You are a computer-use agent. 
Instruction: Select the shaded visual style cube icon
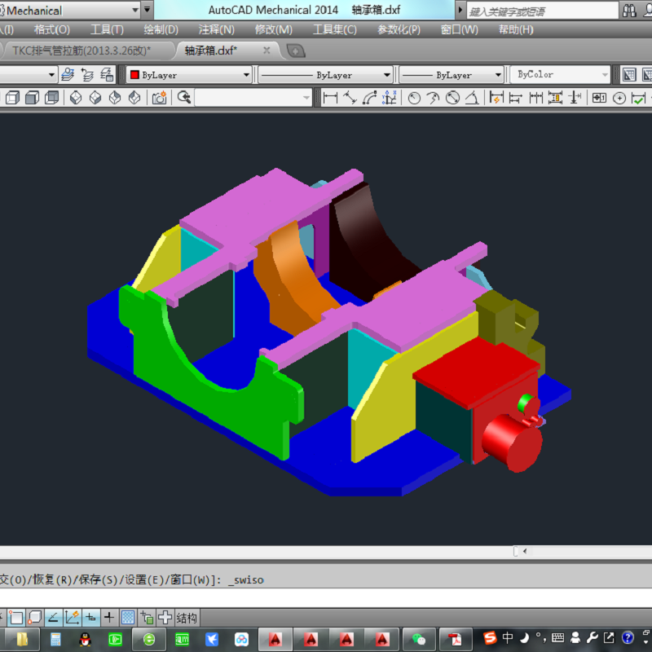[x=51, y=98]
